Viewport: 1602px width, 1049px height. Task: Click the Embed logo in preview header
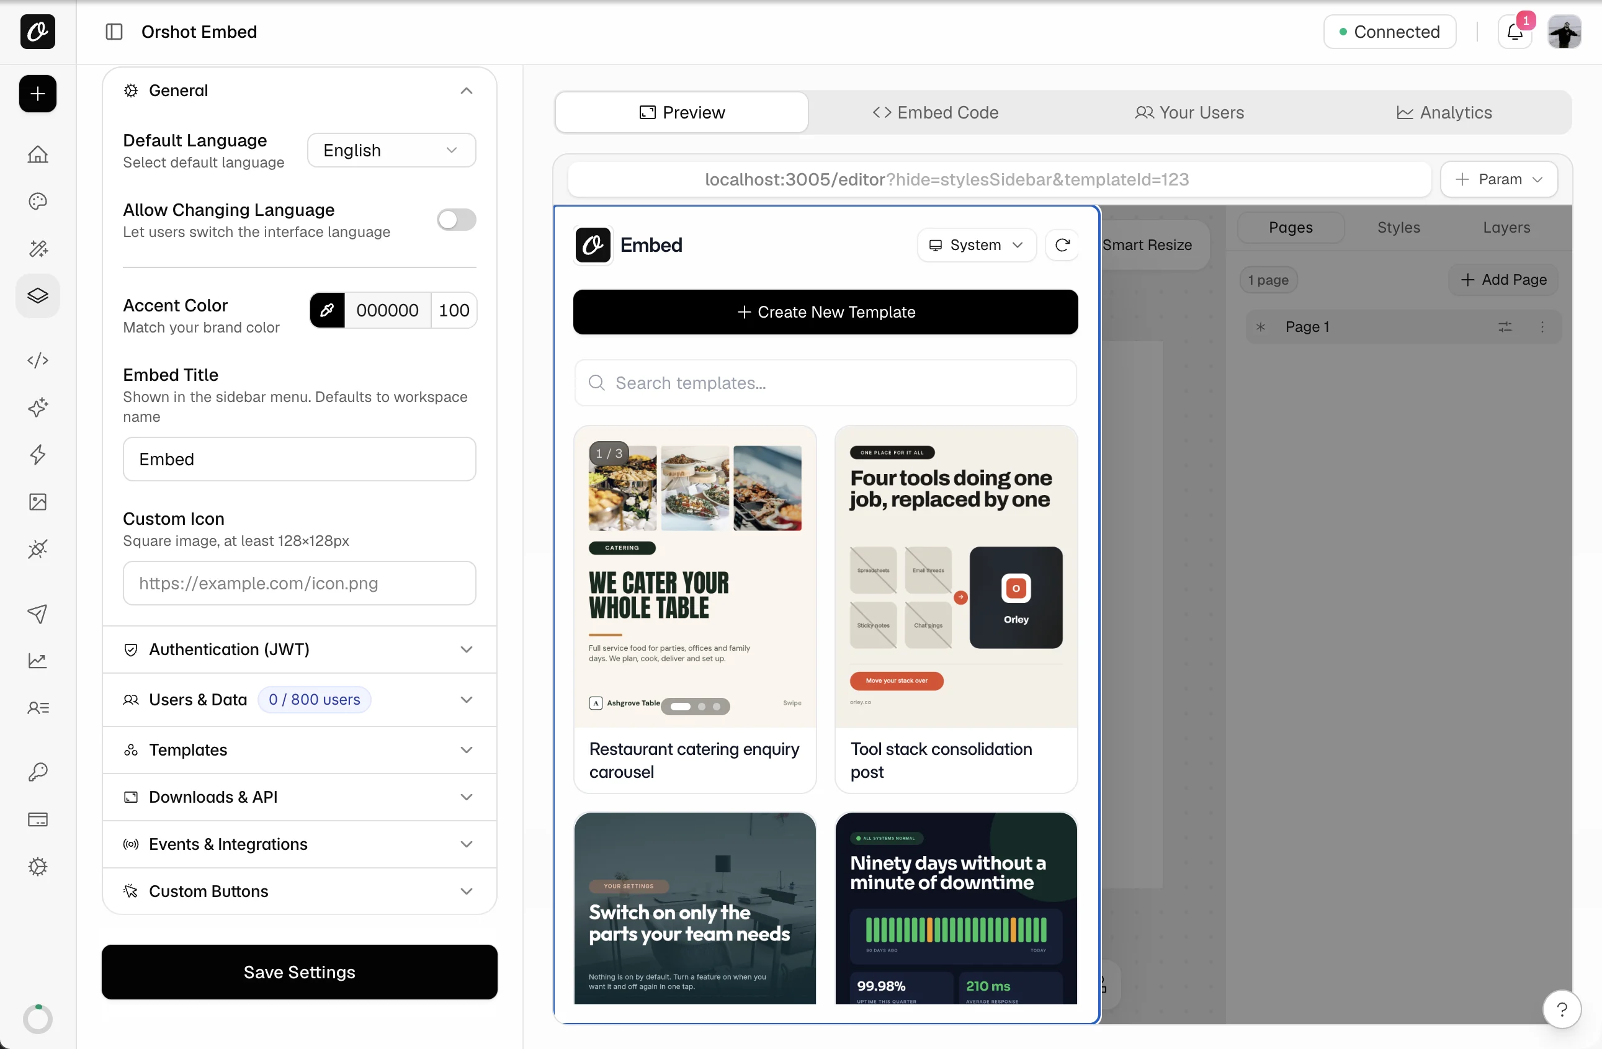[x=593, y=245]
